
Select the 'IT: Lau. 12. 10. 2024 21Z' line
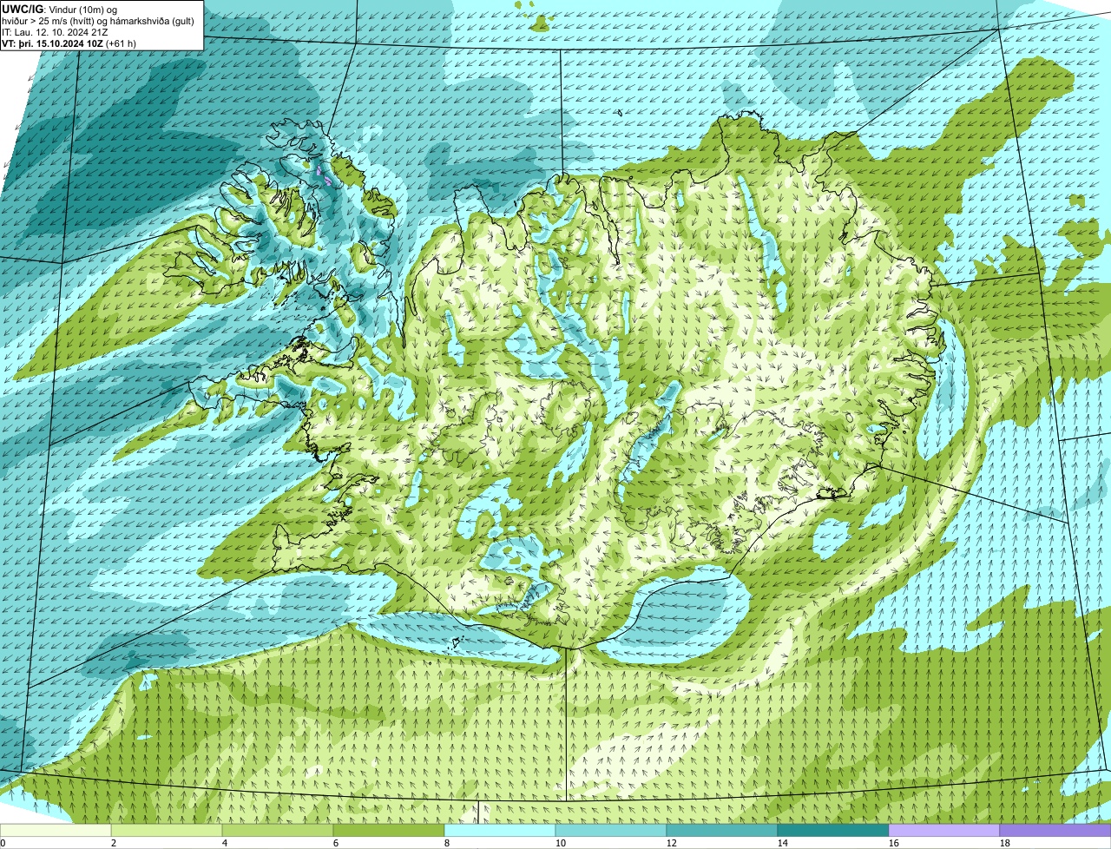(x=56, y=31)
